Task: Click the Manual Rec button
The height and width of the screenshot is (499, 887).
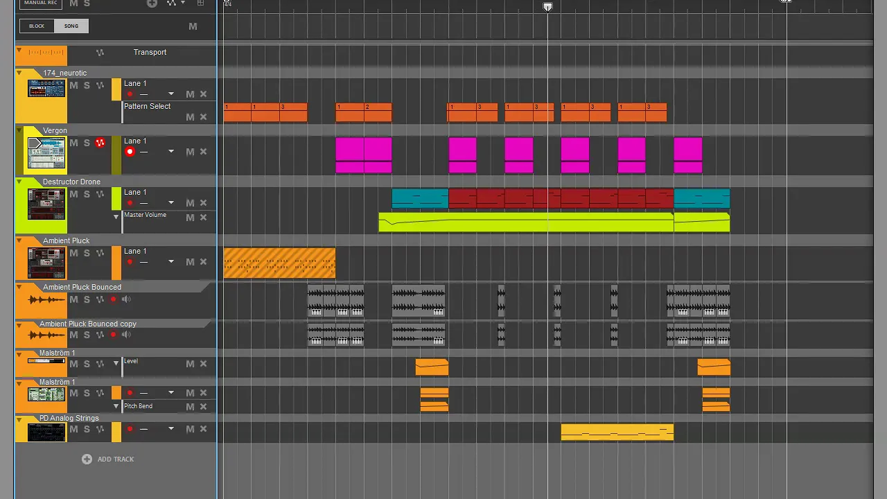Action: coord(40,3)
